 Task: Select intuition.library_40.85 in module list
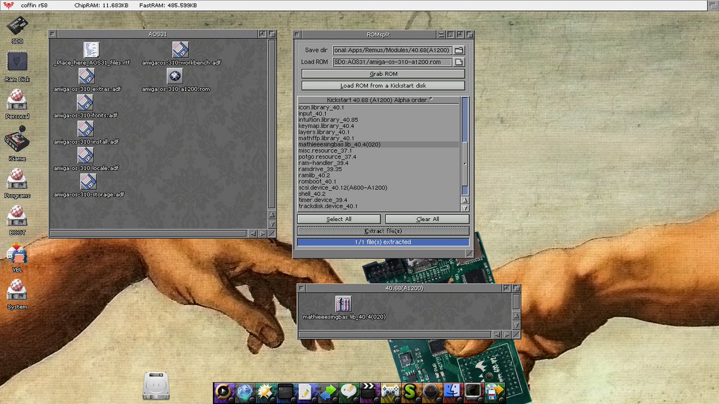pyautogui.click(x=379, y=120)
